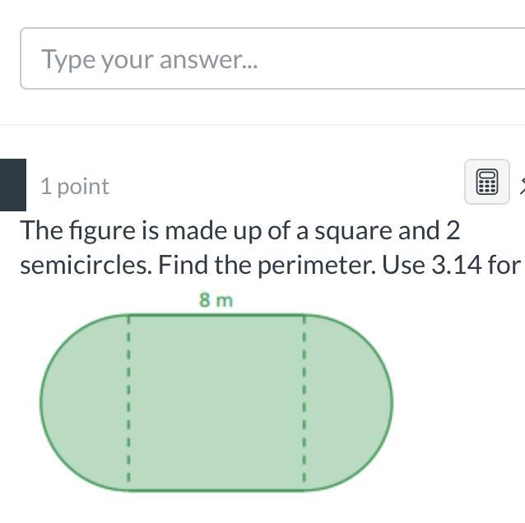The height and width of the screenshot is (523, 525).
Task: Click the bottom straight edge of the figure
Action: [216, 491]
